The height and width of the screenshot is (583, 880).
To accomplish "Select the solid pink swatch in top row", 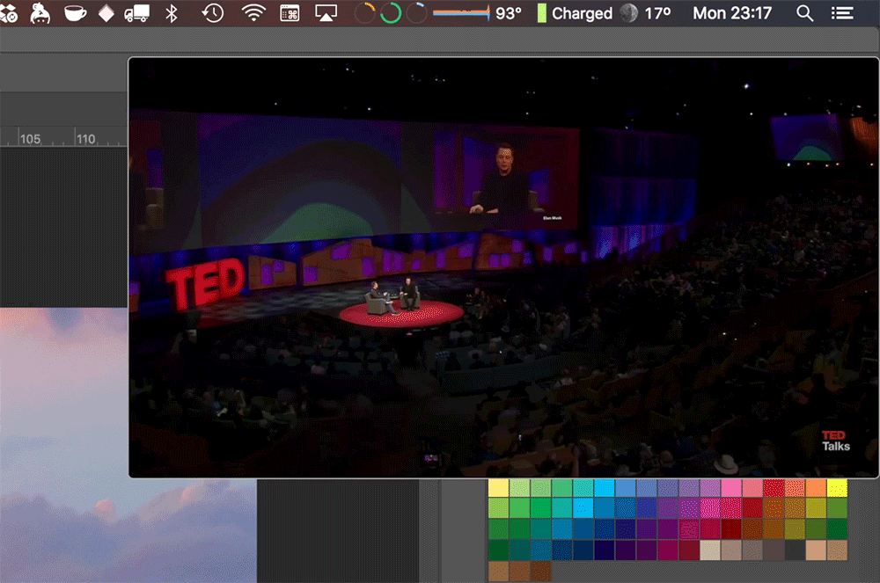I will coord(731,488).
